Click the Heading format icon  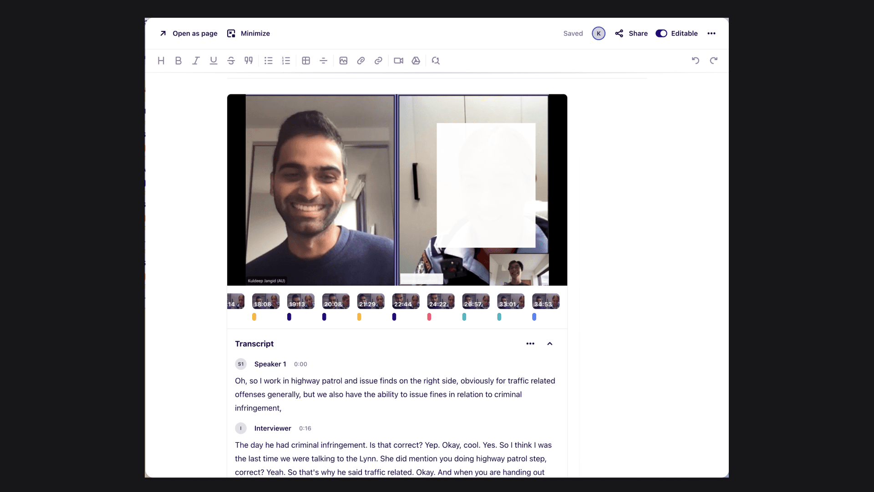161,61
